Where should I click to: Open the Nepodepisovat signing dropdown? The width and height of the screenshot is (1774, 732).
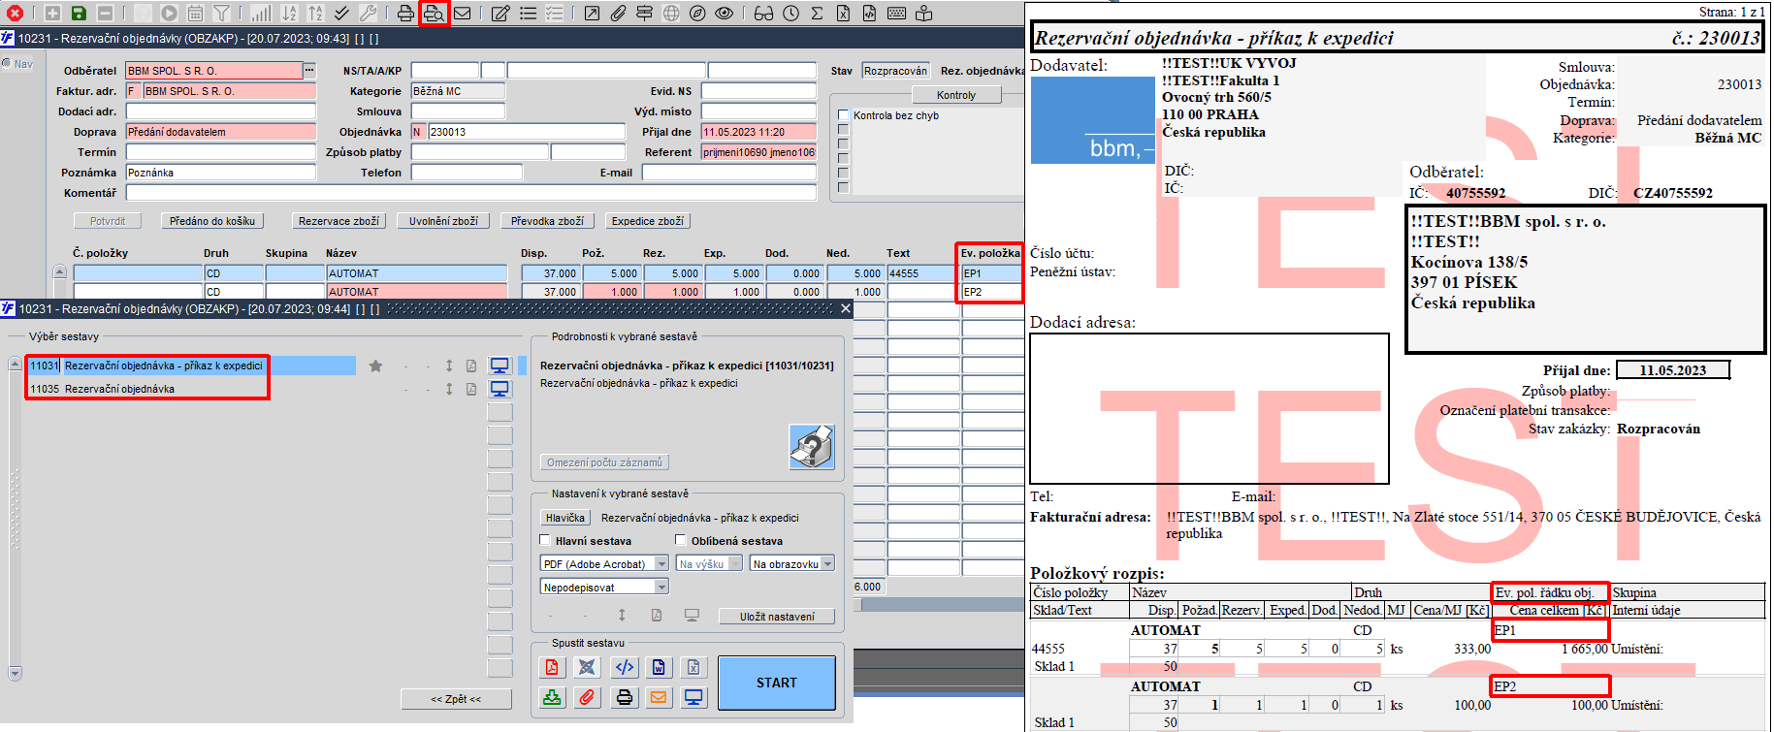[x=661, y=587]
